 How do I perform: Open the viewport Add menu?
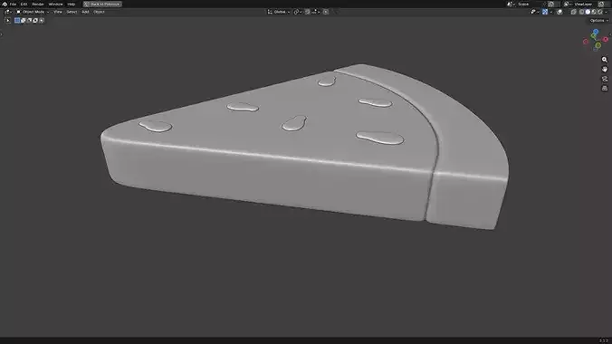tap(85, 12)
